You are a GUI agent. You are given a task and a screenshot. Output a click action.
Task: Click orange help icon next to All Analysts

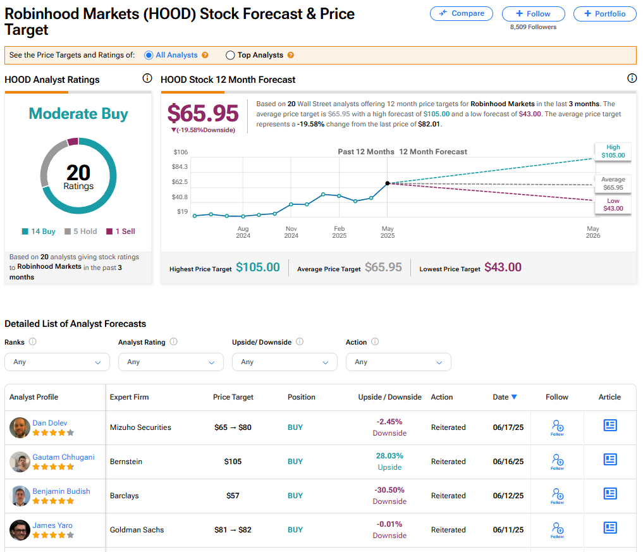[205, 56]
